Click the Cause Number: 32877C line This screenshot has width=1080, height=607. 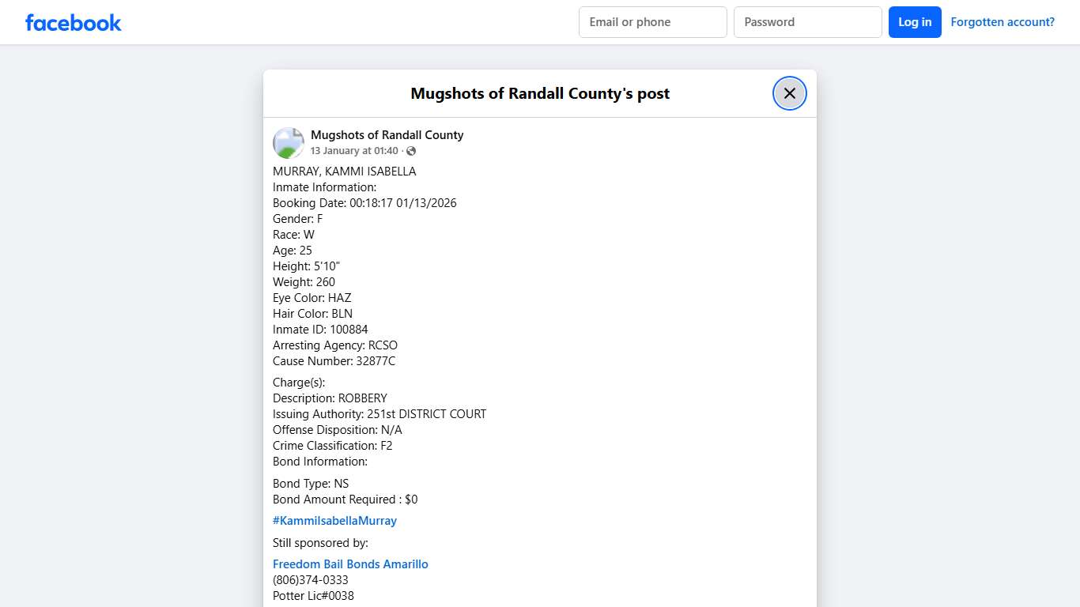pos(334,361)
